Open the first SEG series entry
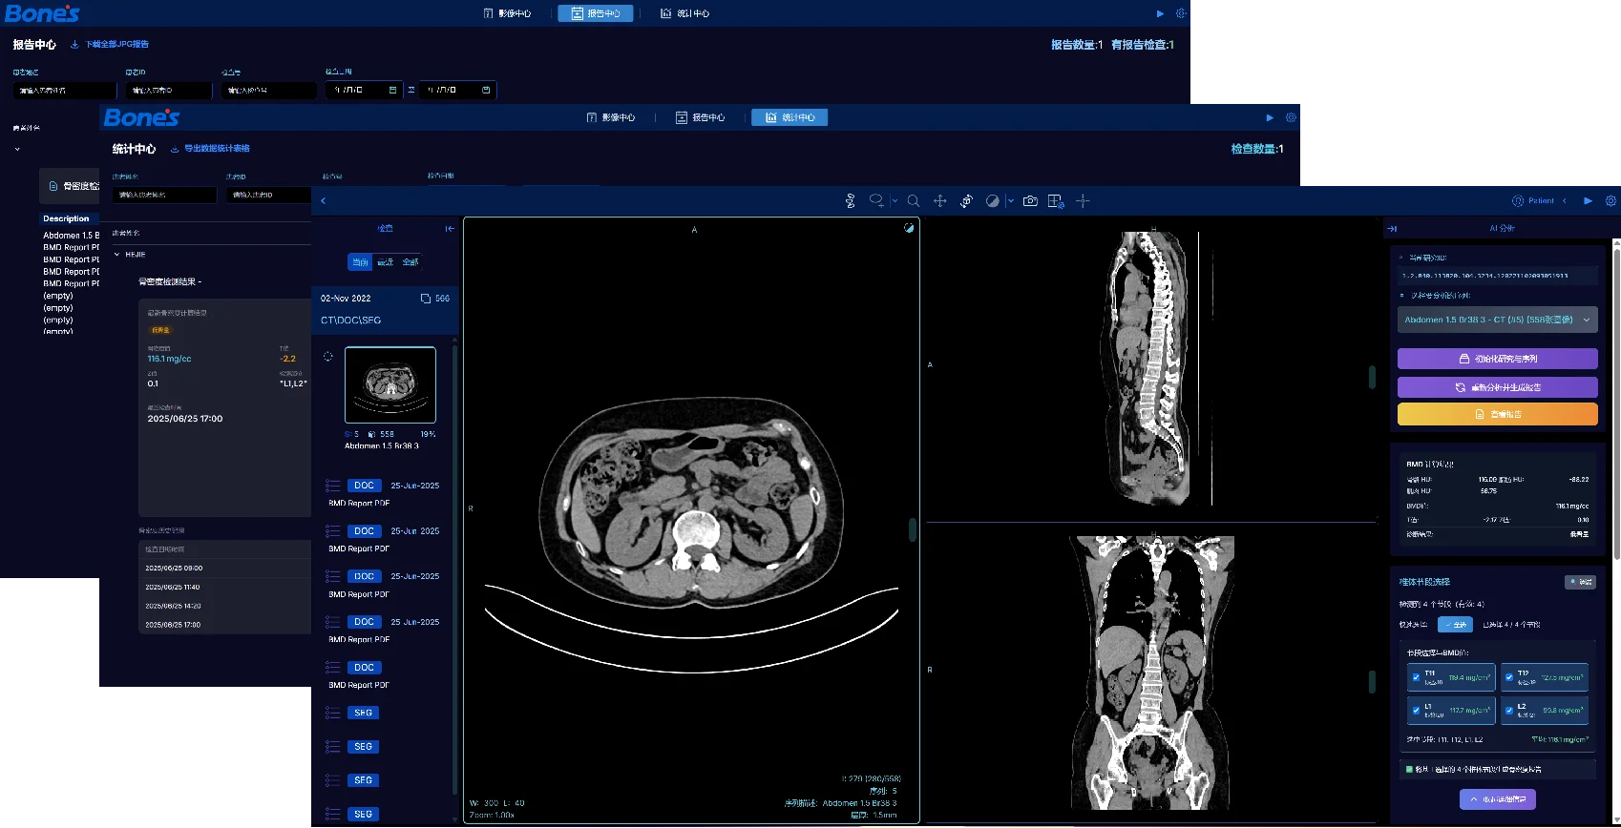 (364, 713)
